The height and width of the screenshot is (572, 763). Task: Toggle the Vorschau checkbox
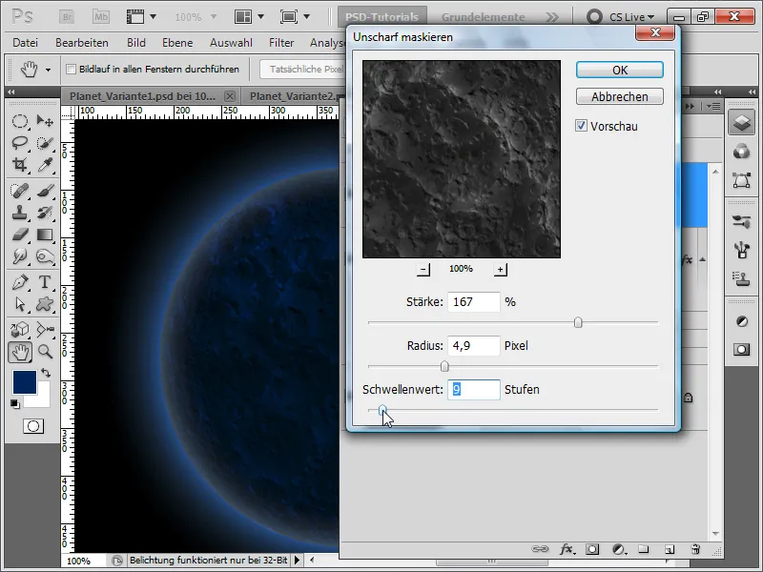581,126
